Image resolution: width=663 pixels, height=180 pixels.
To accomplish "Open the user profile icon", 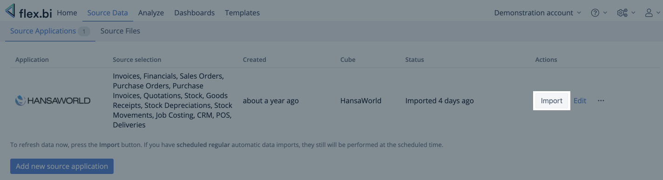I will 649,13.
